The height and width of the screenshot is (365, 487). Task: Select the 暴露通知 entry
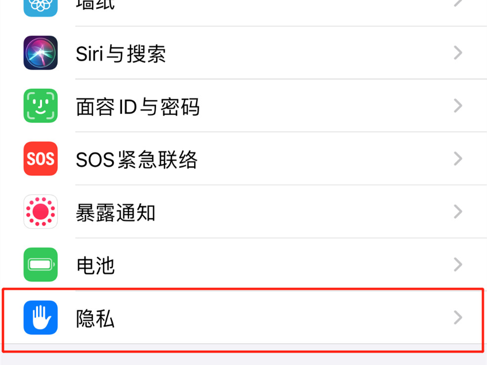[243, 211]
